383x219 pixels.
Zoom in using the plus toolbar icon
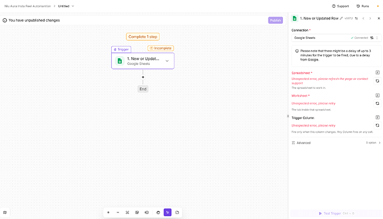tap(108, 212)
